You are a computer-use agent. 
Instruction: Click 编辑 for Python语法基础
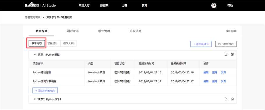(x=206, y=72)
